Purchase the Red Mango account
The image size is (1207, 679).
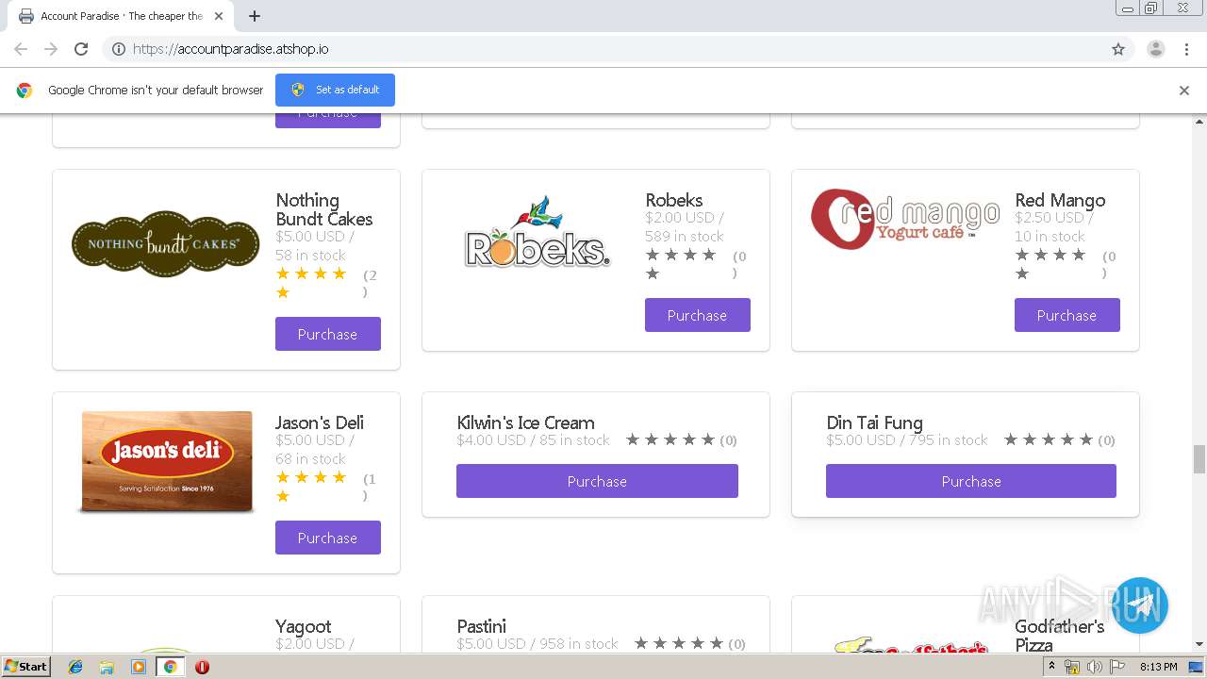click(x=1067, y=315)
